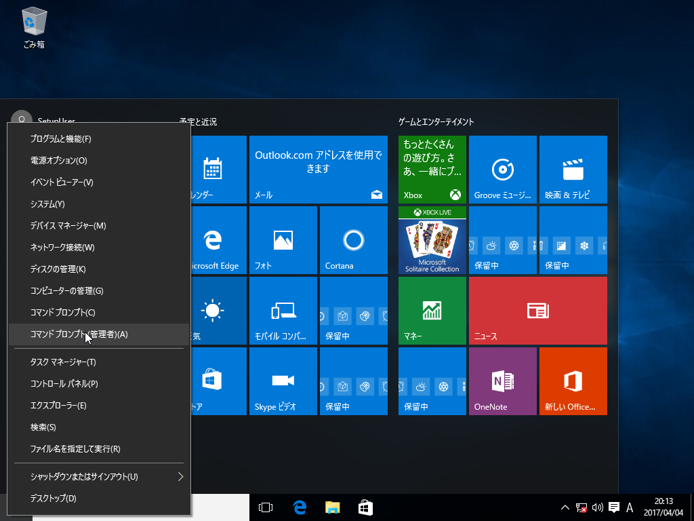Open the weather tile with the sun icon
The image size is (694, 521).
219,311
